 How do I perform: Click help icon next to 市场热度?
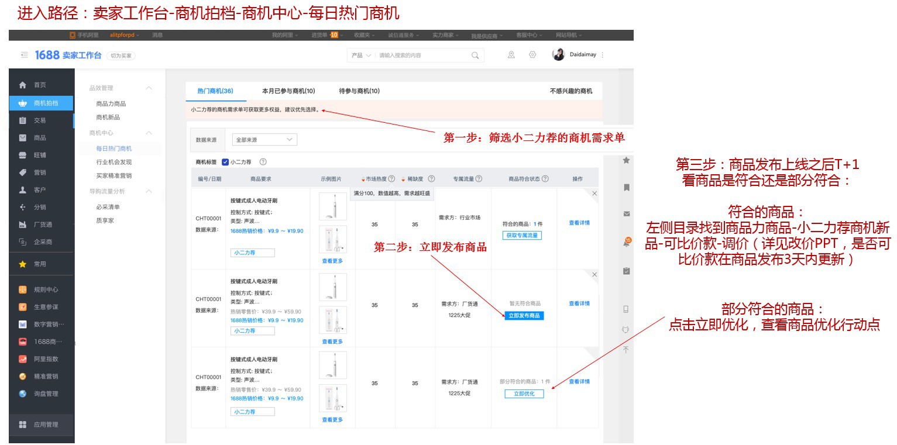click(x=391, y=179)
